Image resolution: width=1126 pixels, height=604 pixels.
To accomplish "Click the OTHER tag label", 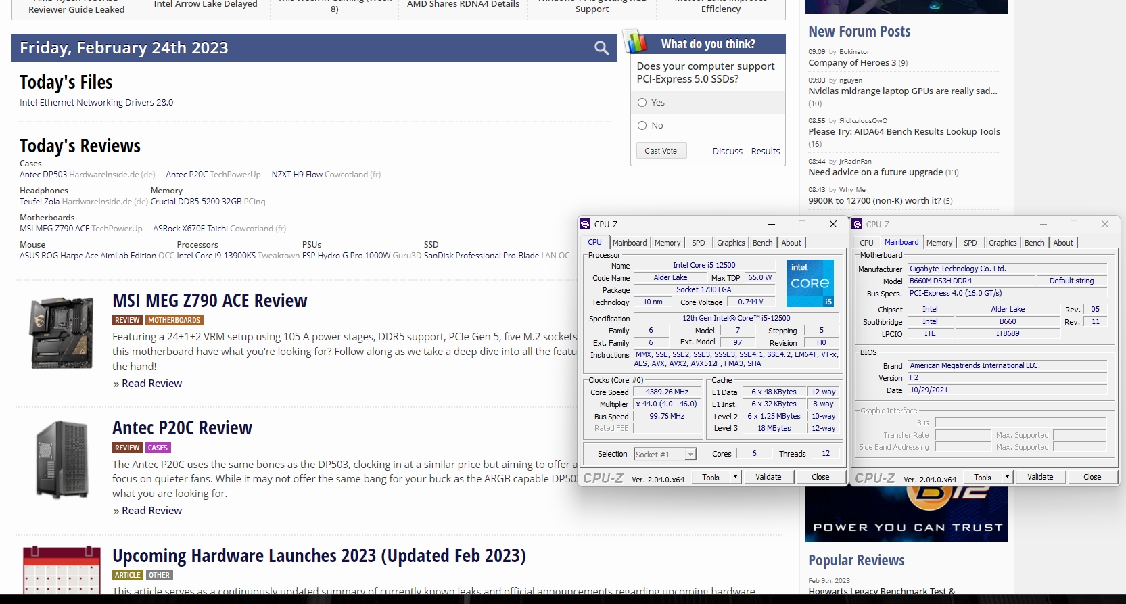I will coord(160,575).
